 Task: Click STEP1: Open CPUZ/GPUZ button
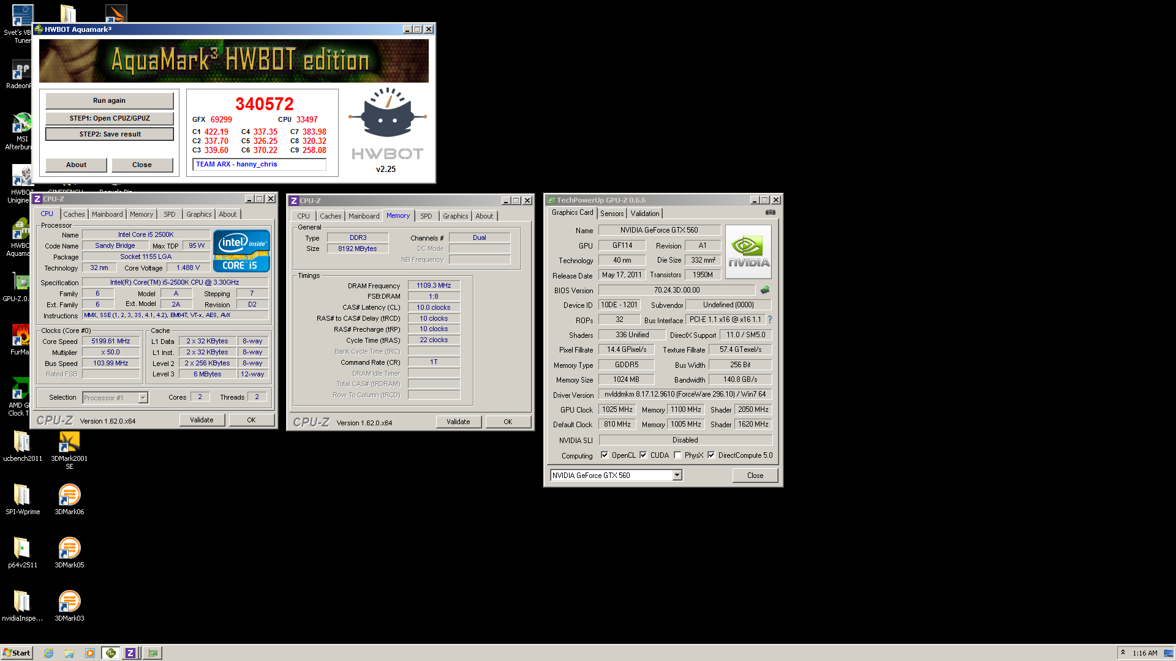click(x=109, y=118)
